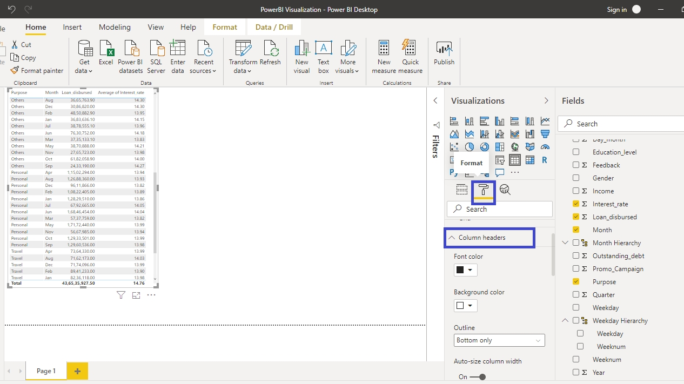The height and width of the screenshot is (384, 684).
Task: Click the filter icon below the table visual
Action: (121, 295)
